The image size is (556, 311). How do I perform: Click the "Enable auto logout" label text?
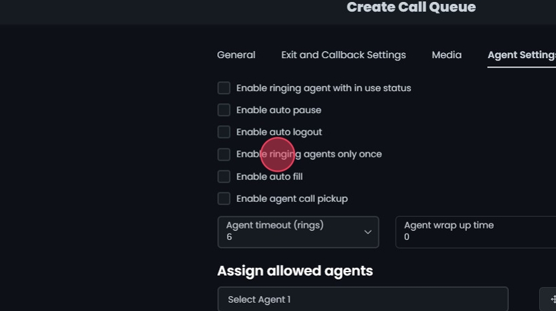[279, 132]
